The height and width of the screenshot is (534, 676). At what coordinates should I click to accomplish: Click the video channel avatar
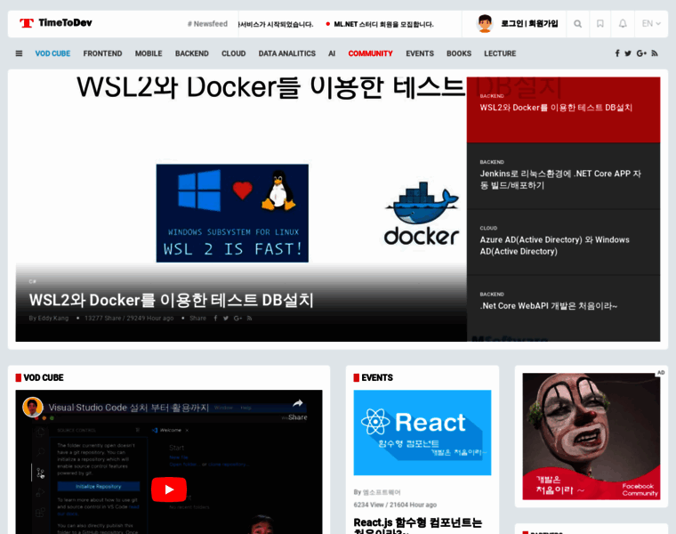(x=33, y=408)
